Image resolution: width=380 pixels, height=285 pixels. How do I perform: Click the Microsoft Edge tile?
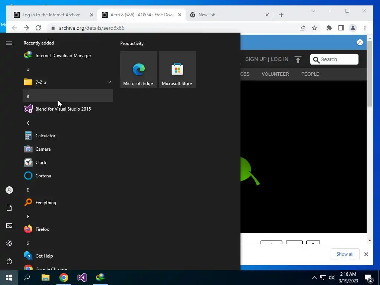click(x=139, y=69)
